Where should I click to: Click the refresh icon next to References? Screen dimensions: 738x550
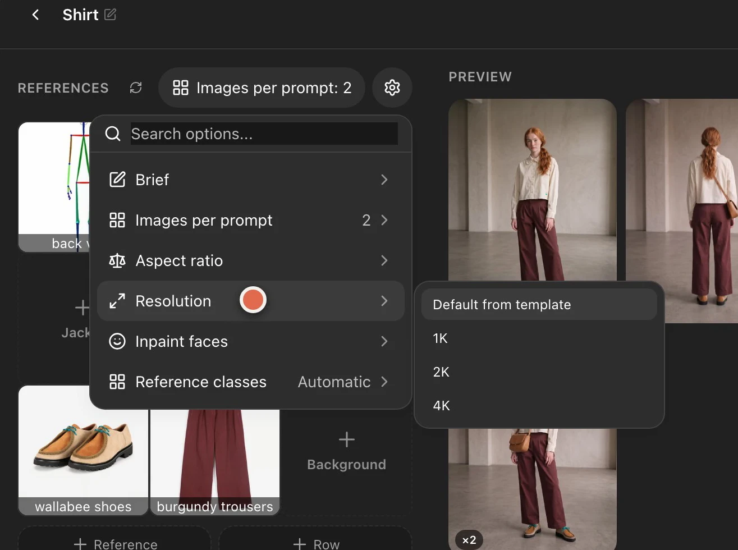[136, 88]
